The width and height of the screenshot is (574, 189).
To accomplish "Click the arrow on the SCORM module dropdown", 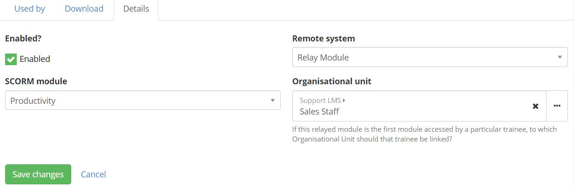I will 272,101.
